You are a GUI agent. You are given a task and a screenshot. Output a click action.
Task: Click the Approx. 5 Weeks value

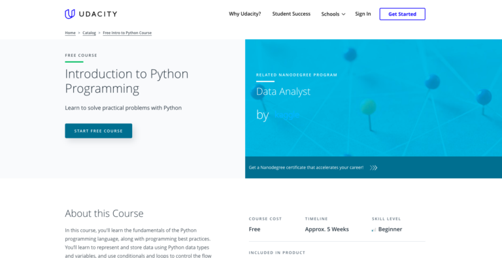coord(327,229)
